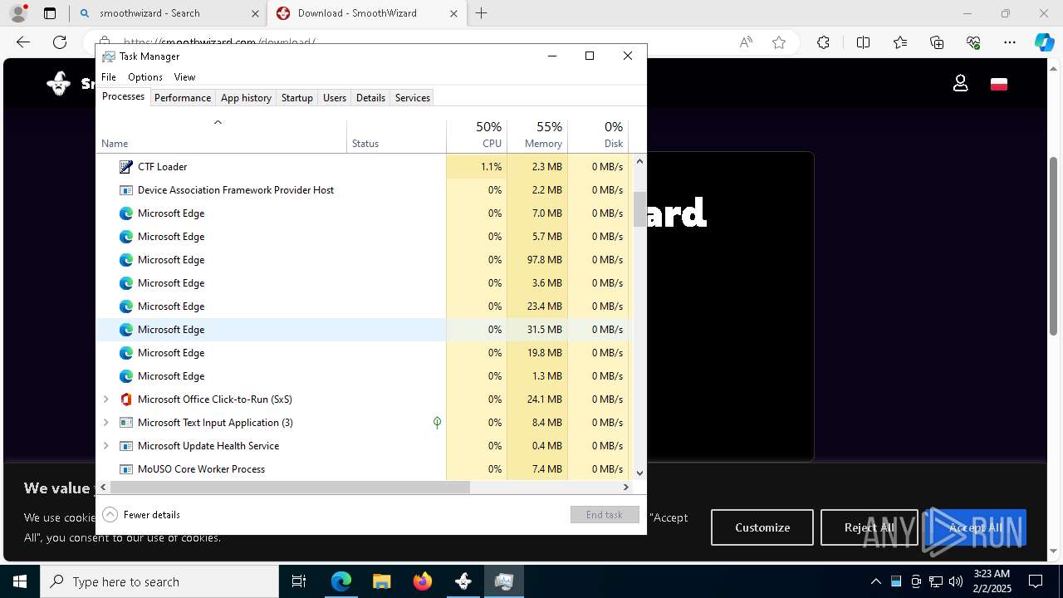The width and height of the screenshot is (1063, 598).
Task: Click Task View button on taskbar
Action: click(299, 581)
